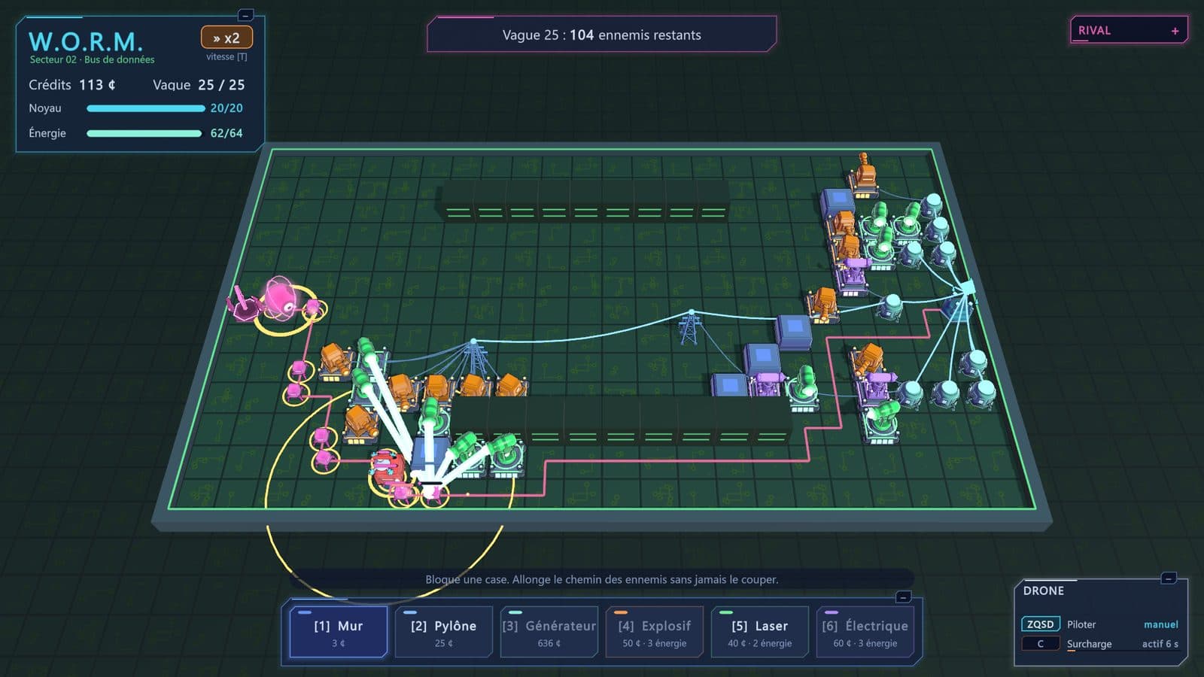Click the actif 6 s surcharge status
The height and width of the screenshot is (677, 1204).
click(x=1160, y=644)
